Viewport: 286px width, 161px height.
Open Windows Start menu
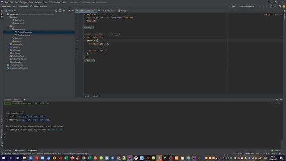4,158
